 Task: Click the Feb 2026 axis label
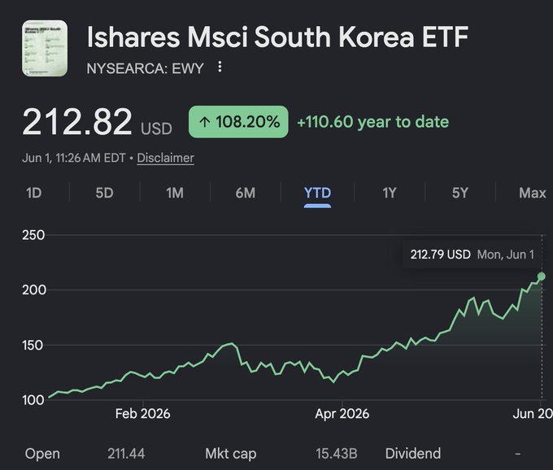[x=143, y=414]
